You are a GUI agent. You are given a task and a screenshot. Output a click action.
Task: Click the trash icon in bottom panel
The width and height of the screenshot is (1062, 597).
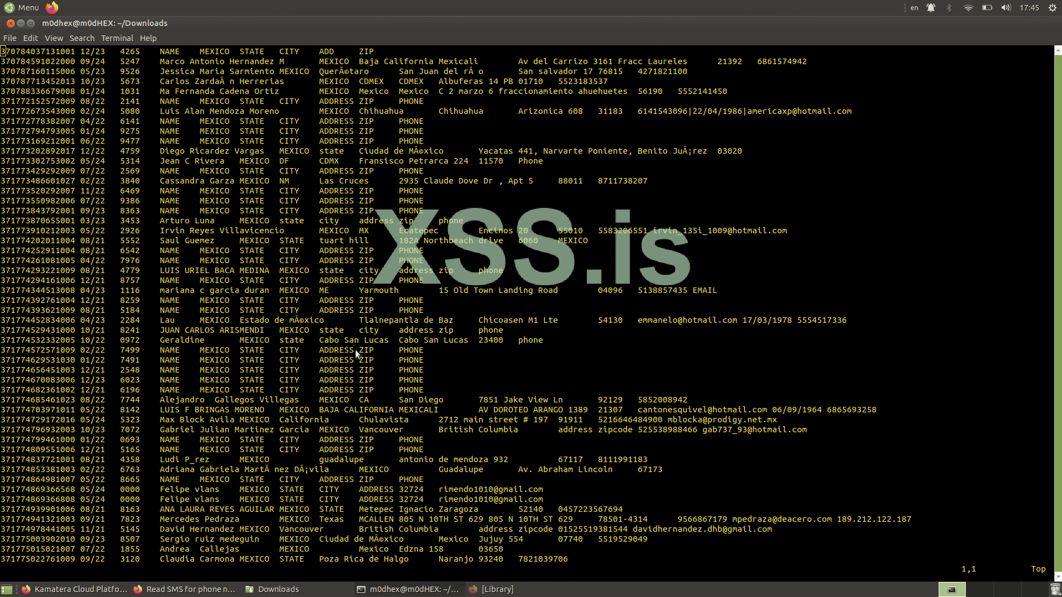point(1055,589)
